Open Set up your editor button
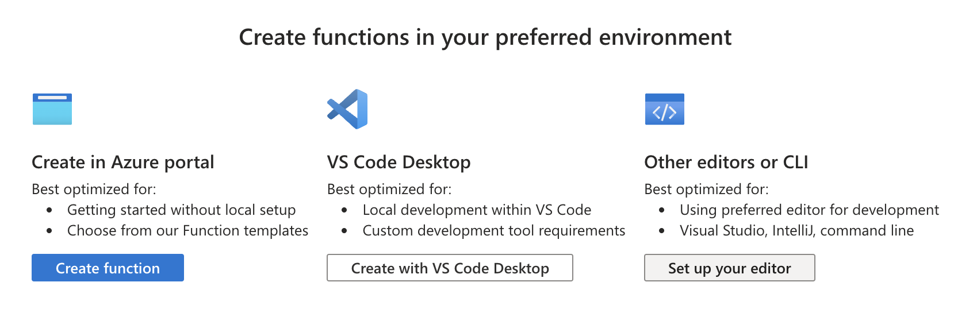This screenshot has height=309, width=973. click(729, 268)
